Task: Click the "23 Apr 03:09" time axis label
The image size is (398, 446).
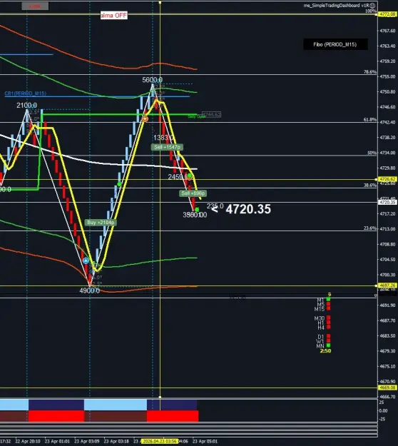Action: 87,441
